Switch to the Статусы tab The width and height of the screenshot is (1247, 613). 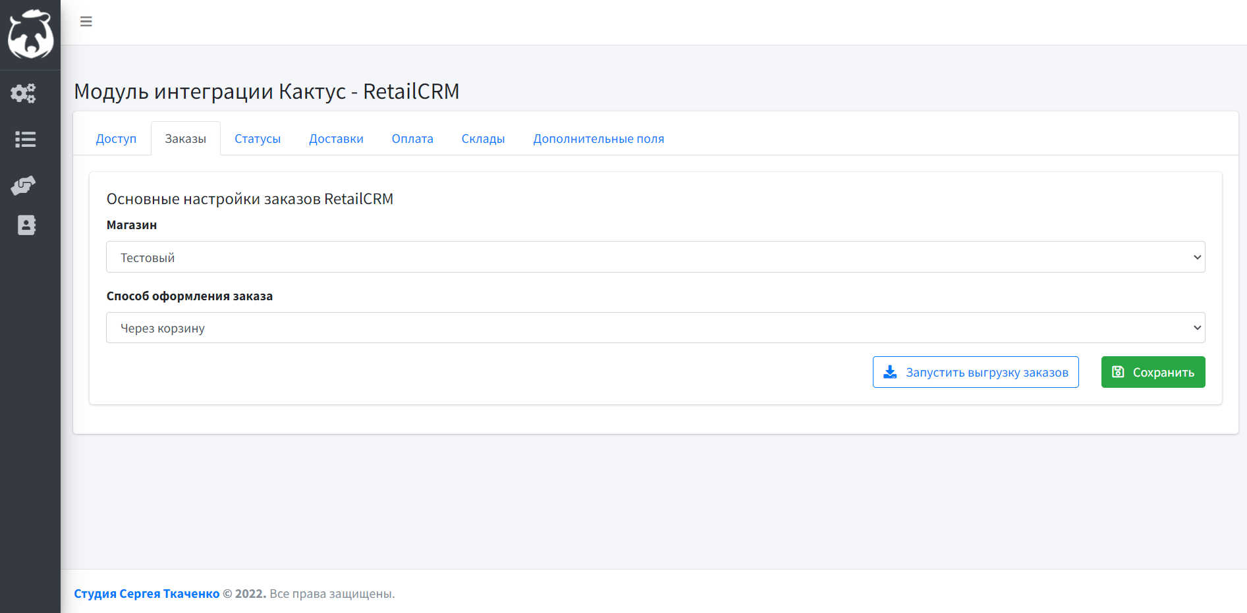point(258,139)
